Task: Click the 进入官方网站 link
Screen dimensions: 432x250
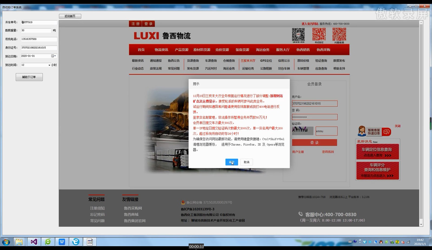Action: coord(310,24)
